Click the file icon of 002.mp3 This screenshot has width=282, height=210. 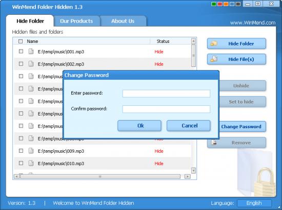(x=31, y=64)
